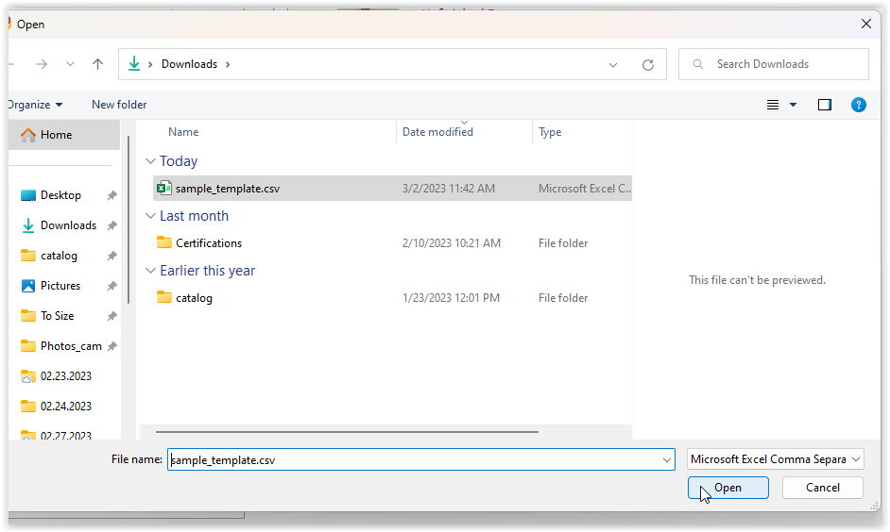The height and width of the screenshot is (532, 890).
Task: Click New folder in the toolbar
Action: [119, 105]
